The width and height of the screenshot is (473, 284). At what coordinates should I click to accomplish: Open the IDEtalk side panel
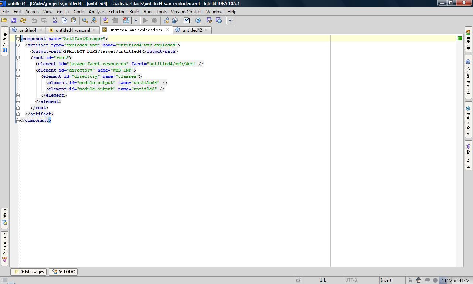pyautogui.click(x=468, y=40)
